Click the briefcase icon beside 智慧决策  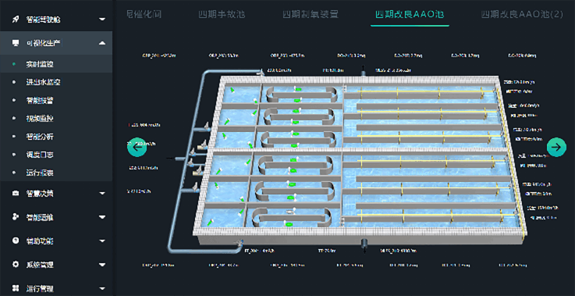[x=16, y=193]
